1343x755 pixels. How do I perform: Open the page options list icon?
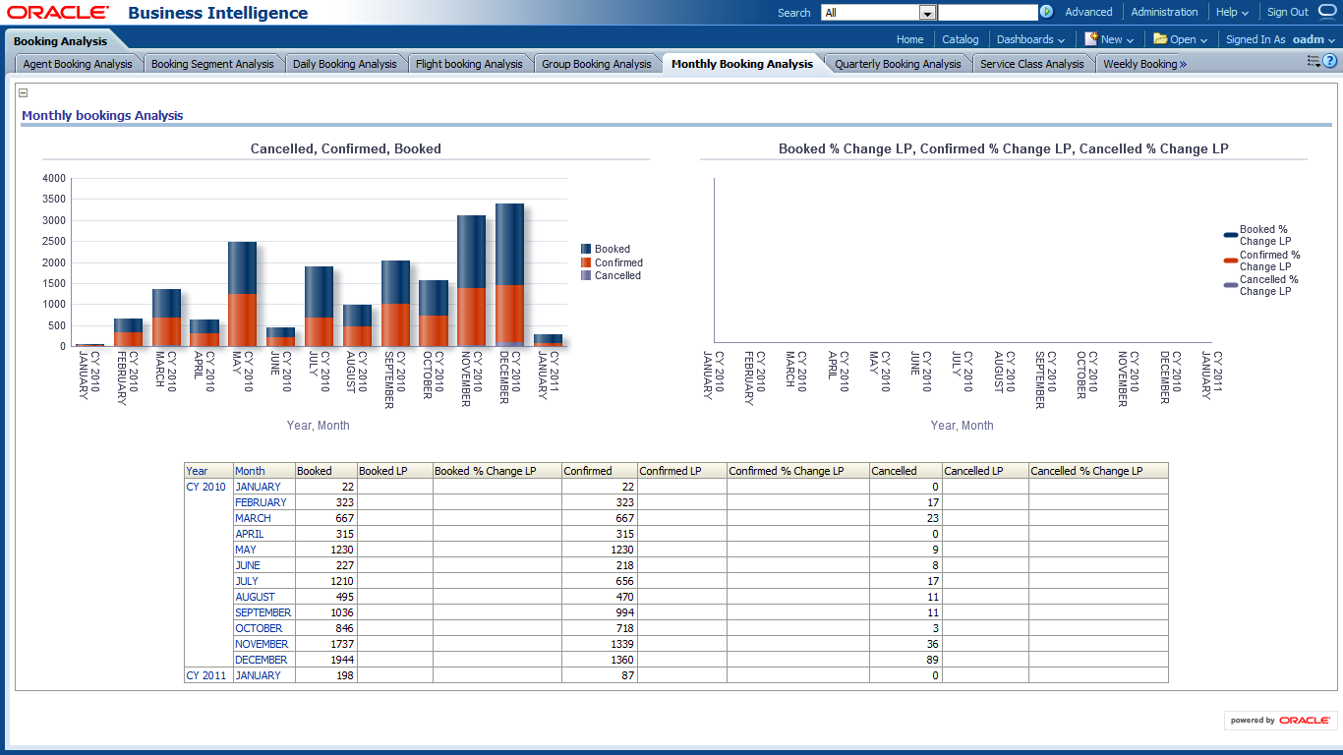pyautogui.click(x=1313, y=61)
